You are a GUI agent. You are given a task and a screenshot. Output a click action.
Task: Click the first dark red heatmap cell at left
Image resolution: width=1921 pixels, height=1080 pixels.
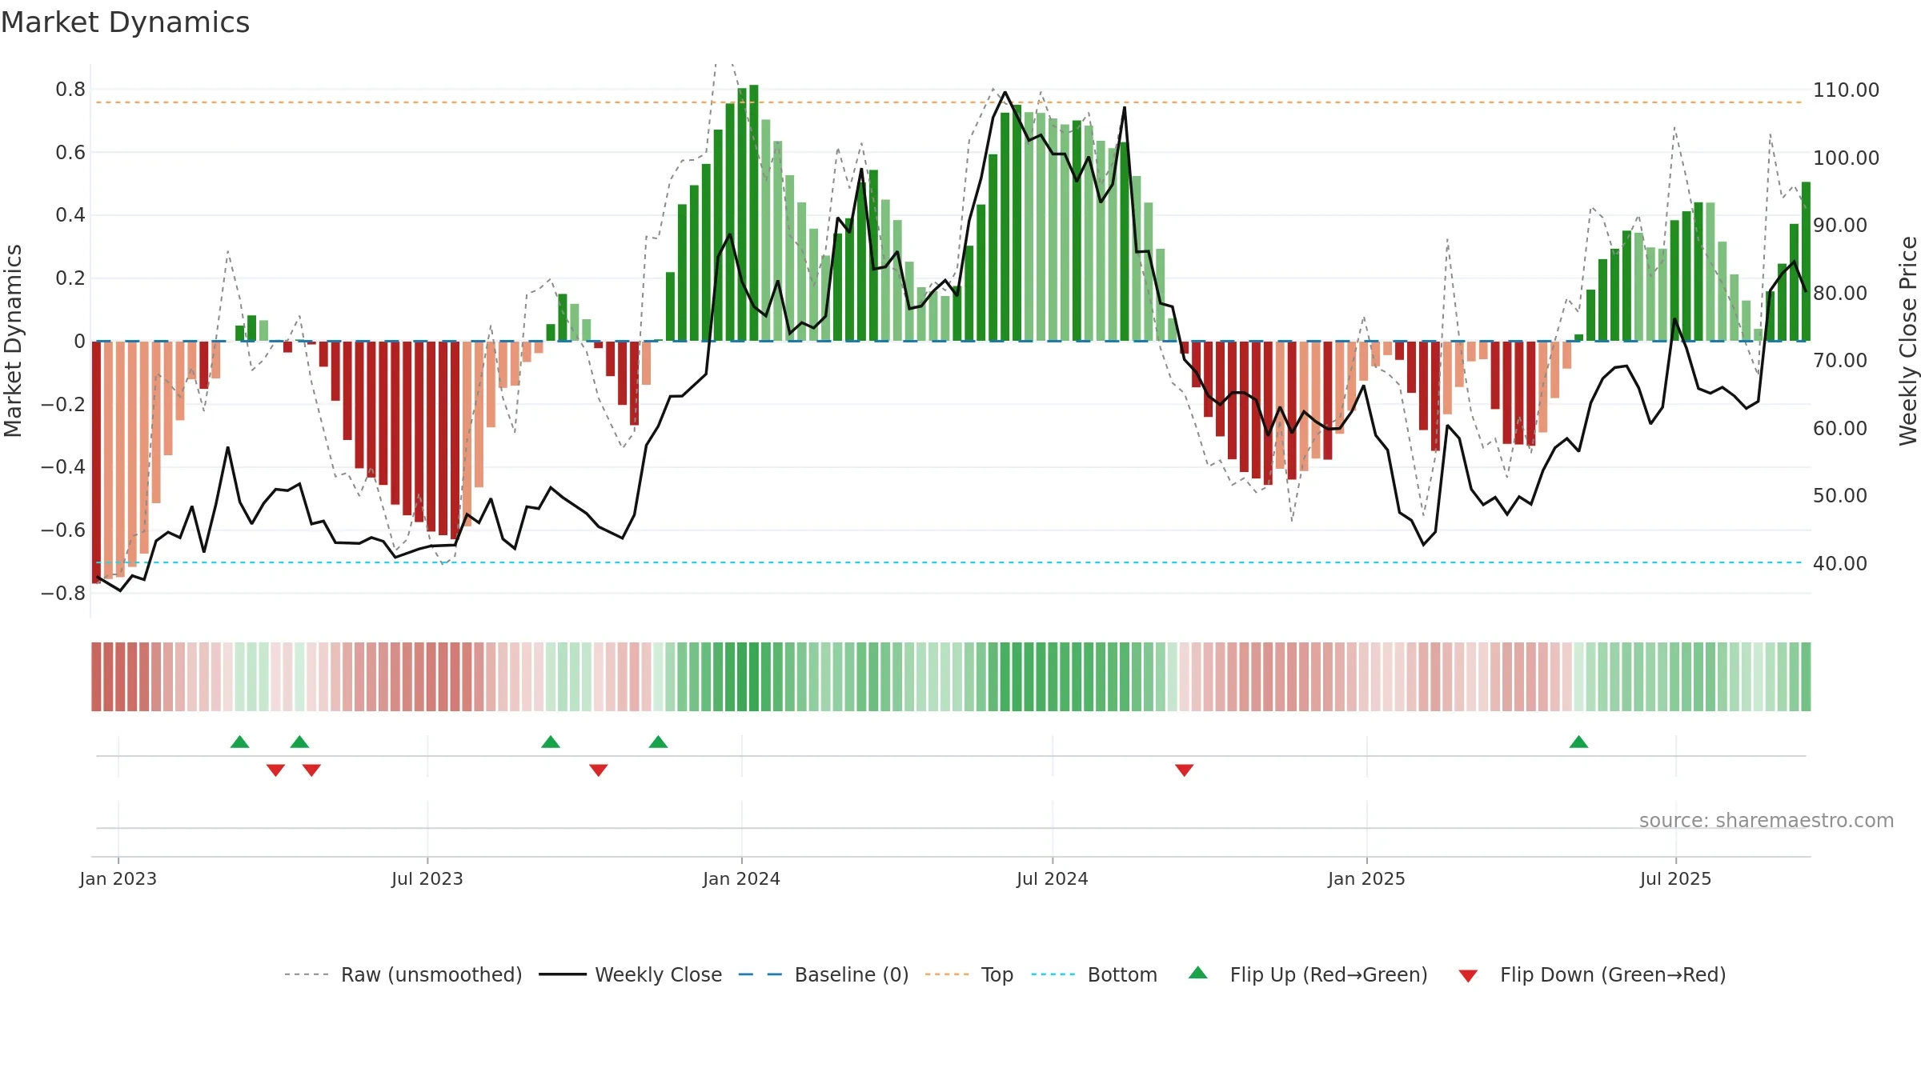click(x=96, y=676)
